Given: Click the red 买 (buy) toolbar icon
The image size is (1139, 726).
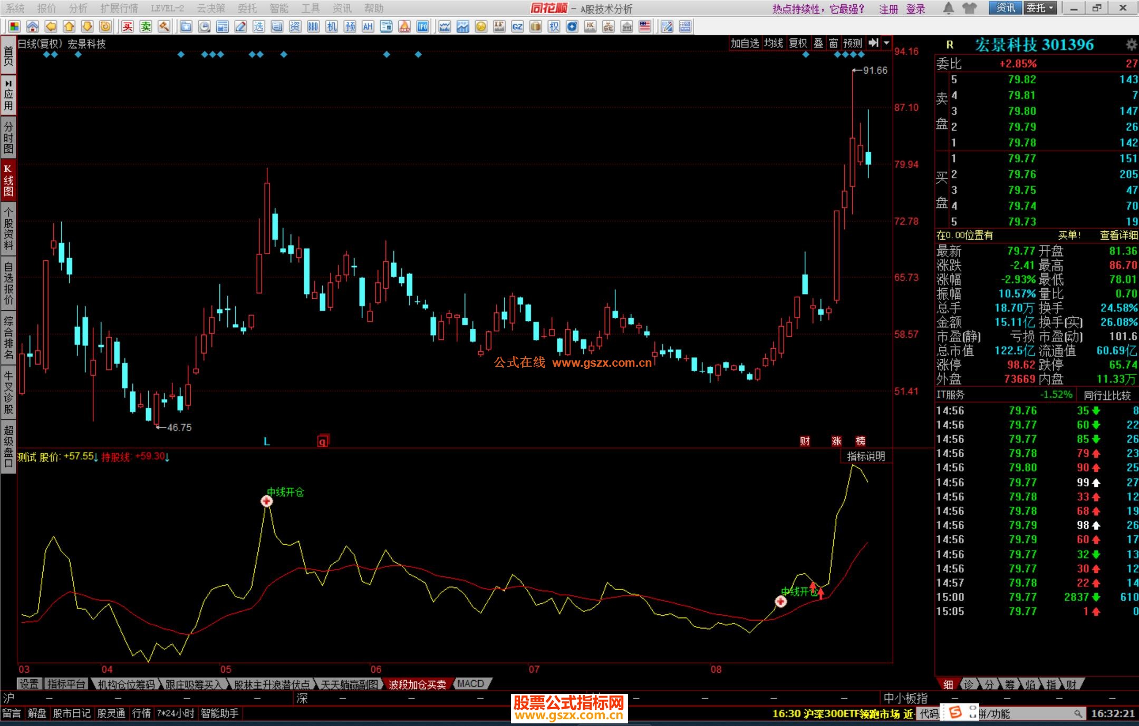Looking at the screenshot, I should point(128,26).
